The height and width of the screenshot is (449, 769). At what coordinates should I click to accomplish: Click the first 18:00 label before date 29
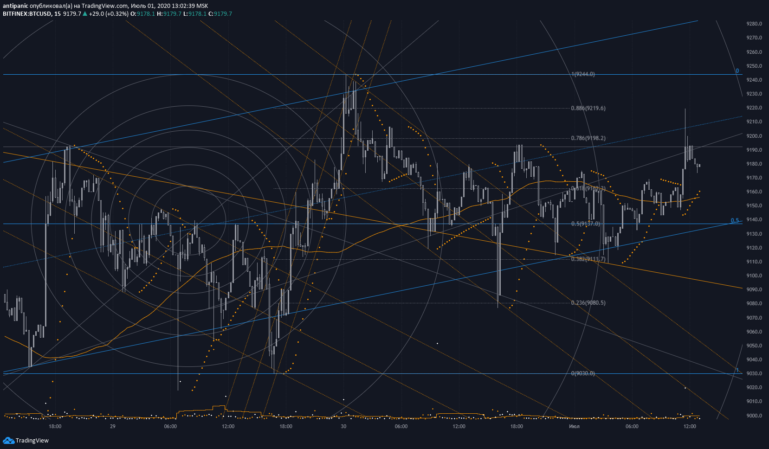click(x=55, y=426)
